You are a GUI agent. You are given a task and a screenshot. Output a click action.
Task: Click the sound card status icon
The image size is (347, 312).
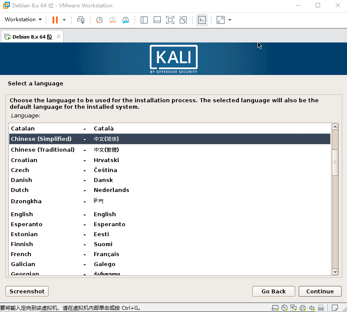(x=312, y=308)
